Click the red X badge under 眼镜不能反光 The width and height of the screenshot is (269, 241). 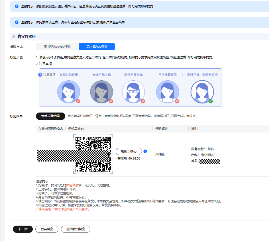(x=143, y=101)
